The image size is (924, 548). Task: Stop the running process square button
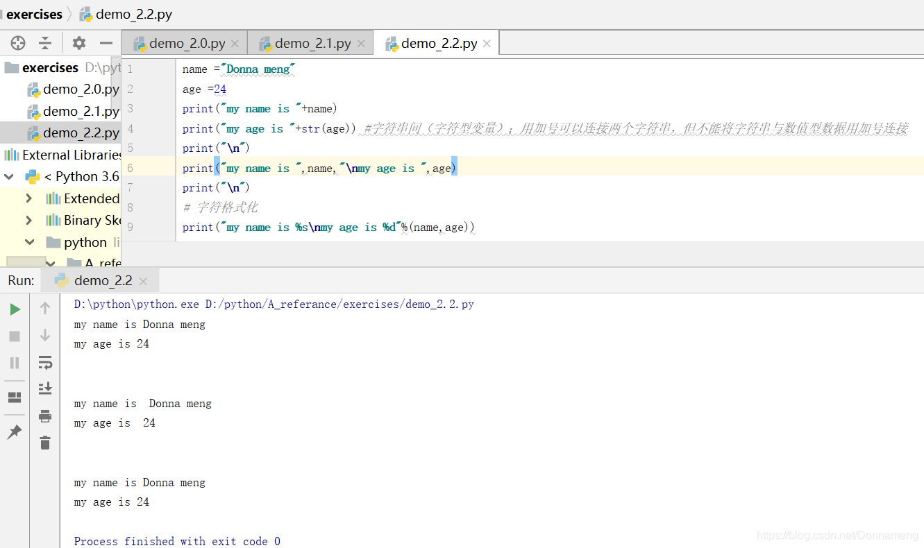pos(15,336)
